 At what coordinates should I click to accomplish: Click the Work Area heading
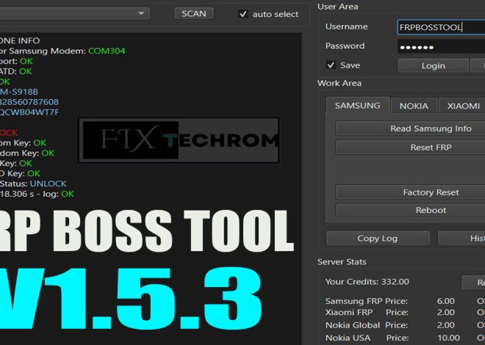point(339,83)
